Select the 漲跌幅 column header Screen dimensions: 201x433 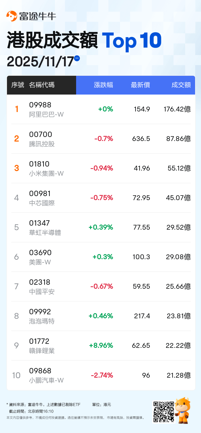(x=103, y=85)
